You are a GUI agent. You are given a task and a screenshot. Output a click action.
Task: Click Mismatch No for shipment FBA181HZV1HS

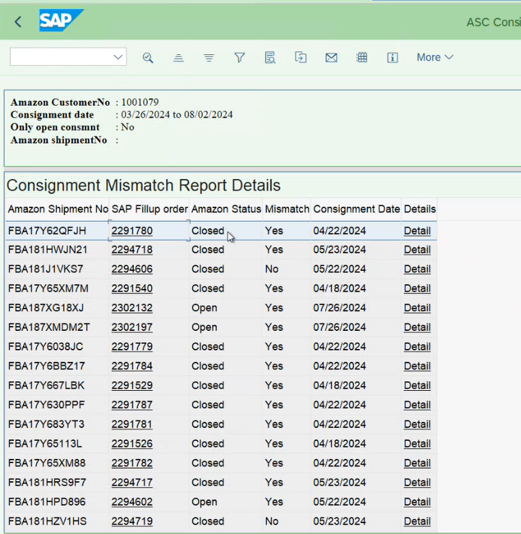click(272, 522)
